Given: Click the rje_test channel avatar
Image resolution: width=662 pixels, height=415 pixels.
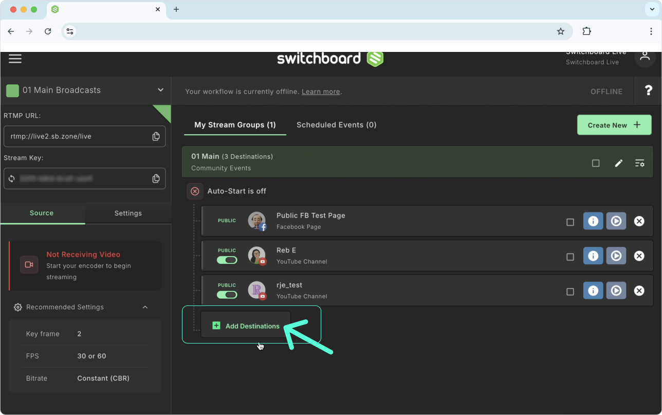Looking at the screenshot, I should [258, 291].
